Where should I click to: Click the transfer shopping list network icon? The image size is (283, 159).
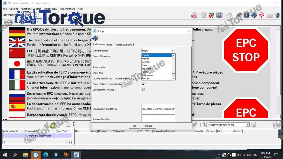coord(205,124)
